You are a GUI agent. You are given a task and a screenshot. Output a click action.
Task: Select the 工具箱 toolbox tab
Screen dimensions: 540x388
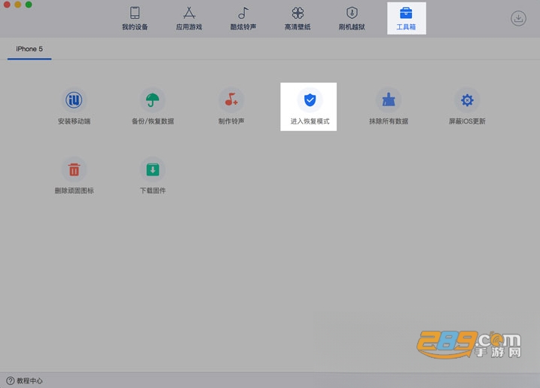pos(407,18)
